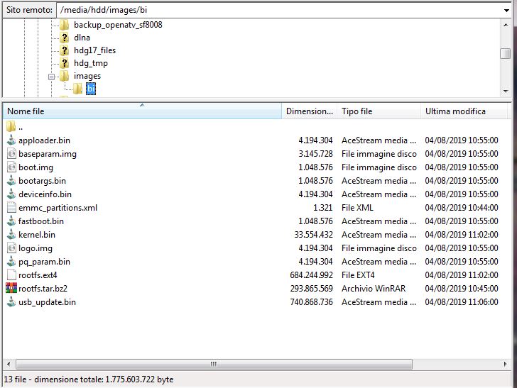Select the deviceinfo.bin file name

tap(45, 194)
